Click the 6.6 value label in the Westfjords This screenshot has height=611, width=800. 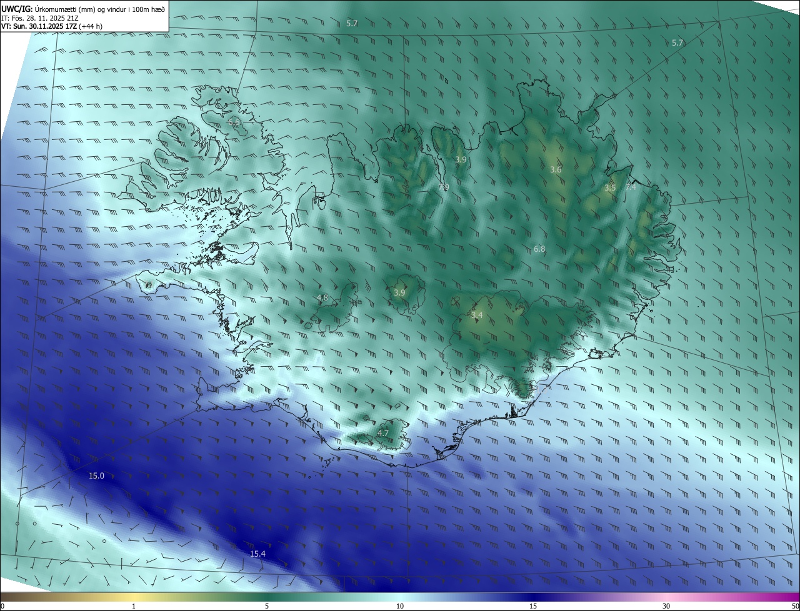pyautogui.click(x=234, y=123)
